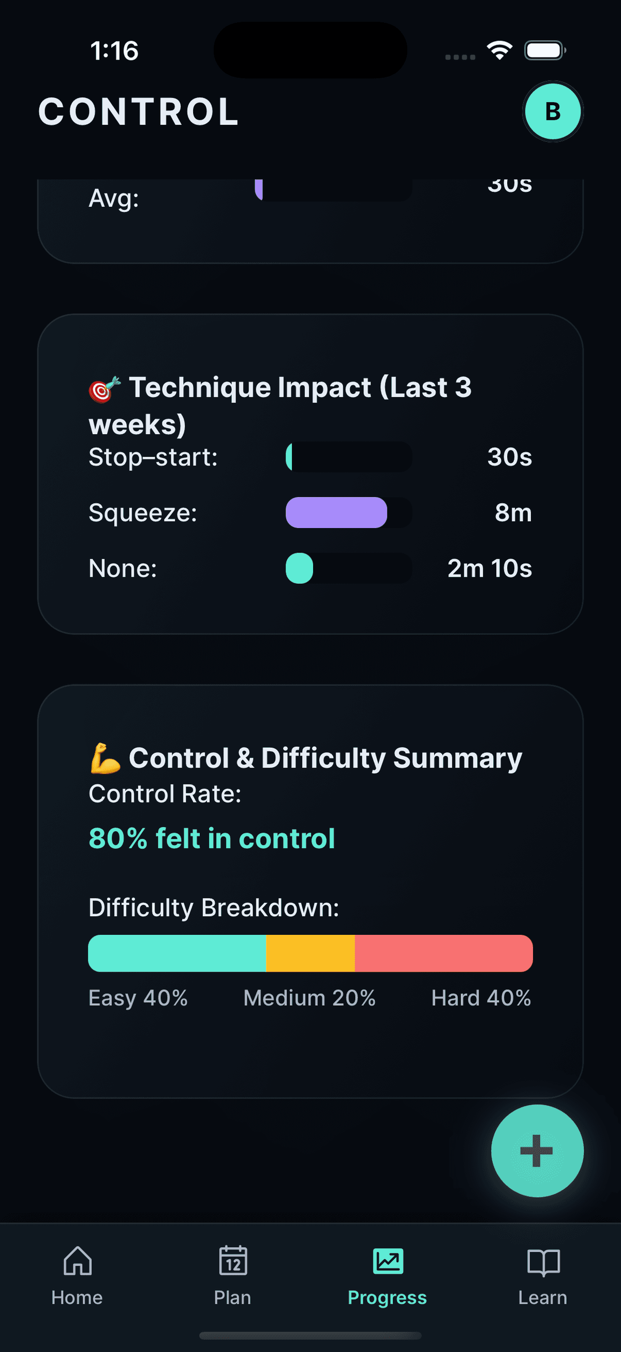The width and height of the screenshot is (621, 1352).
Task: Tap the None technique progress bar
Action: pos(348,568)
